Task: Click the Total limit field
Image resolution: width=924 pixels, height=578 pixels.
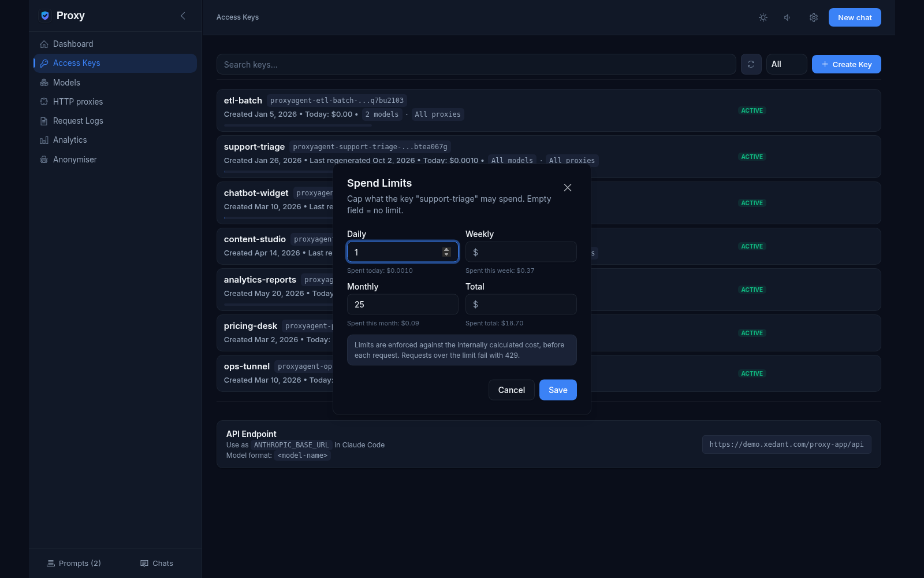Action: click(x=521, y=304)
